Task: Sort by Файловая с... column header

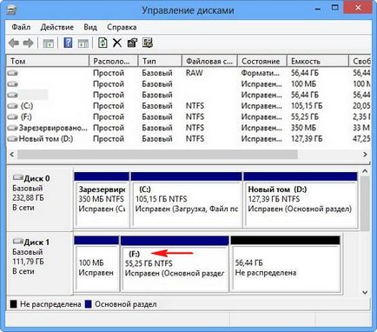Action: 209,61
